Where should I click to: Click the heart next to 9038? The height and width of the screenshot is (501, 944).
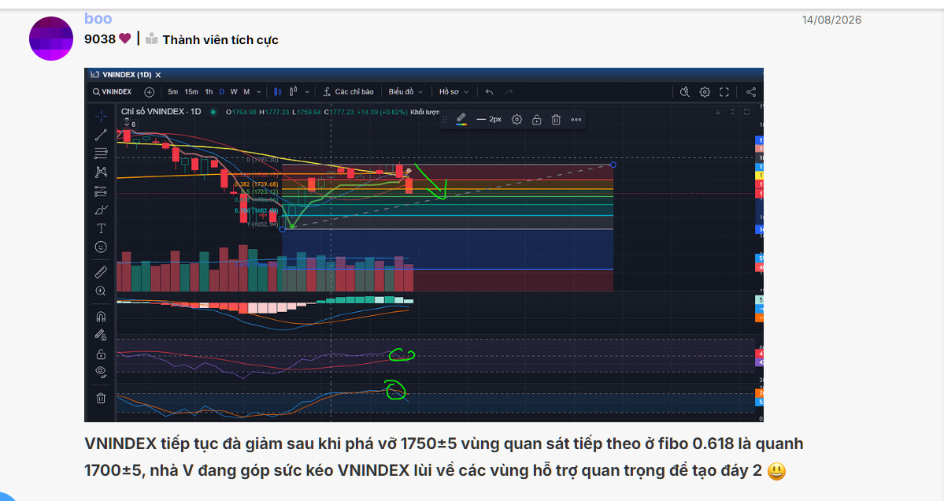(124, 39)
